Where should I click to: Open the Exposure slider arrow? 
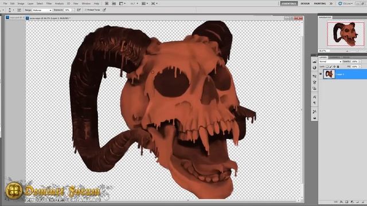pyautogui.click(x=73, y=10)
